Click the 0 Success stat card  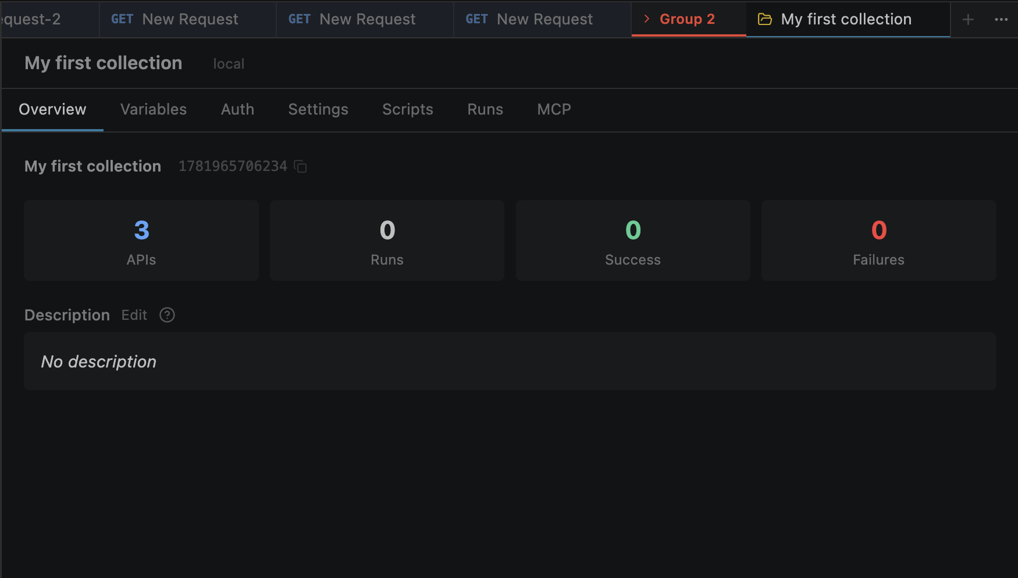pyautogui.click(x=633, y=241)
